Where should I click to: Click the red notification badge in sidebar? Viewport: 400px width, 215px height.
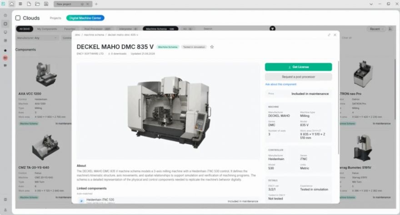pyautogui.click(x=5, y=58)
